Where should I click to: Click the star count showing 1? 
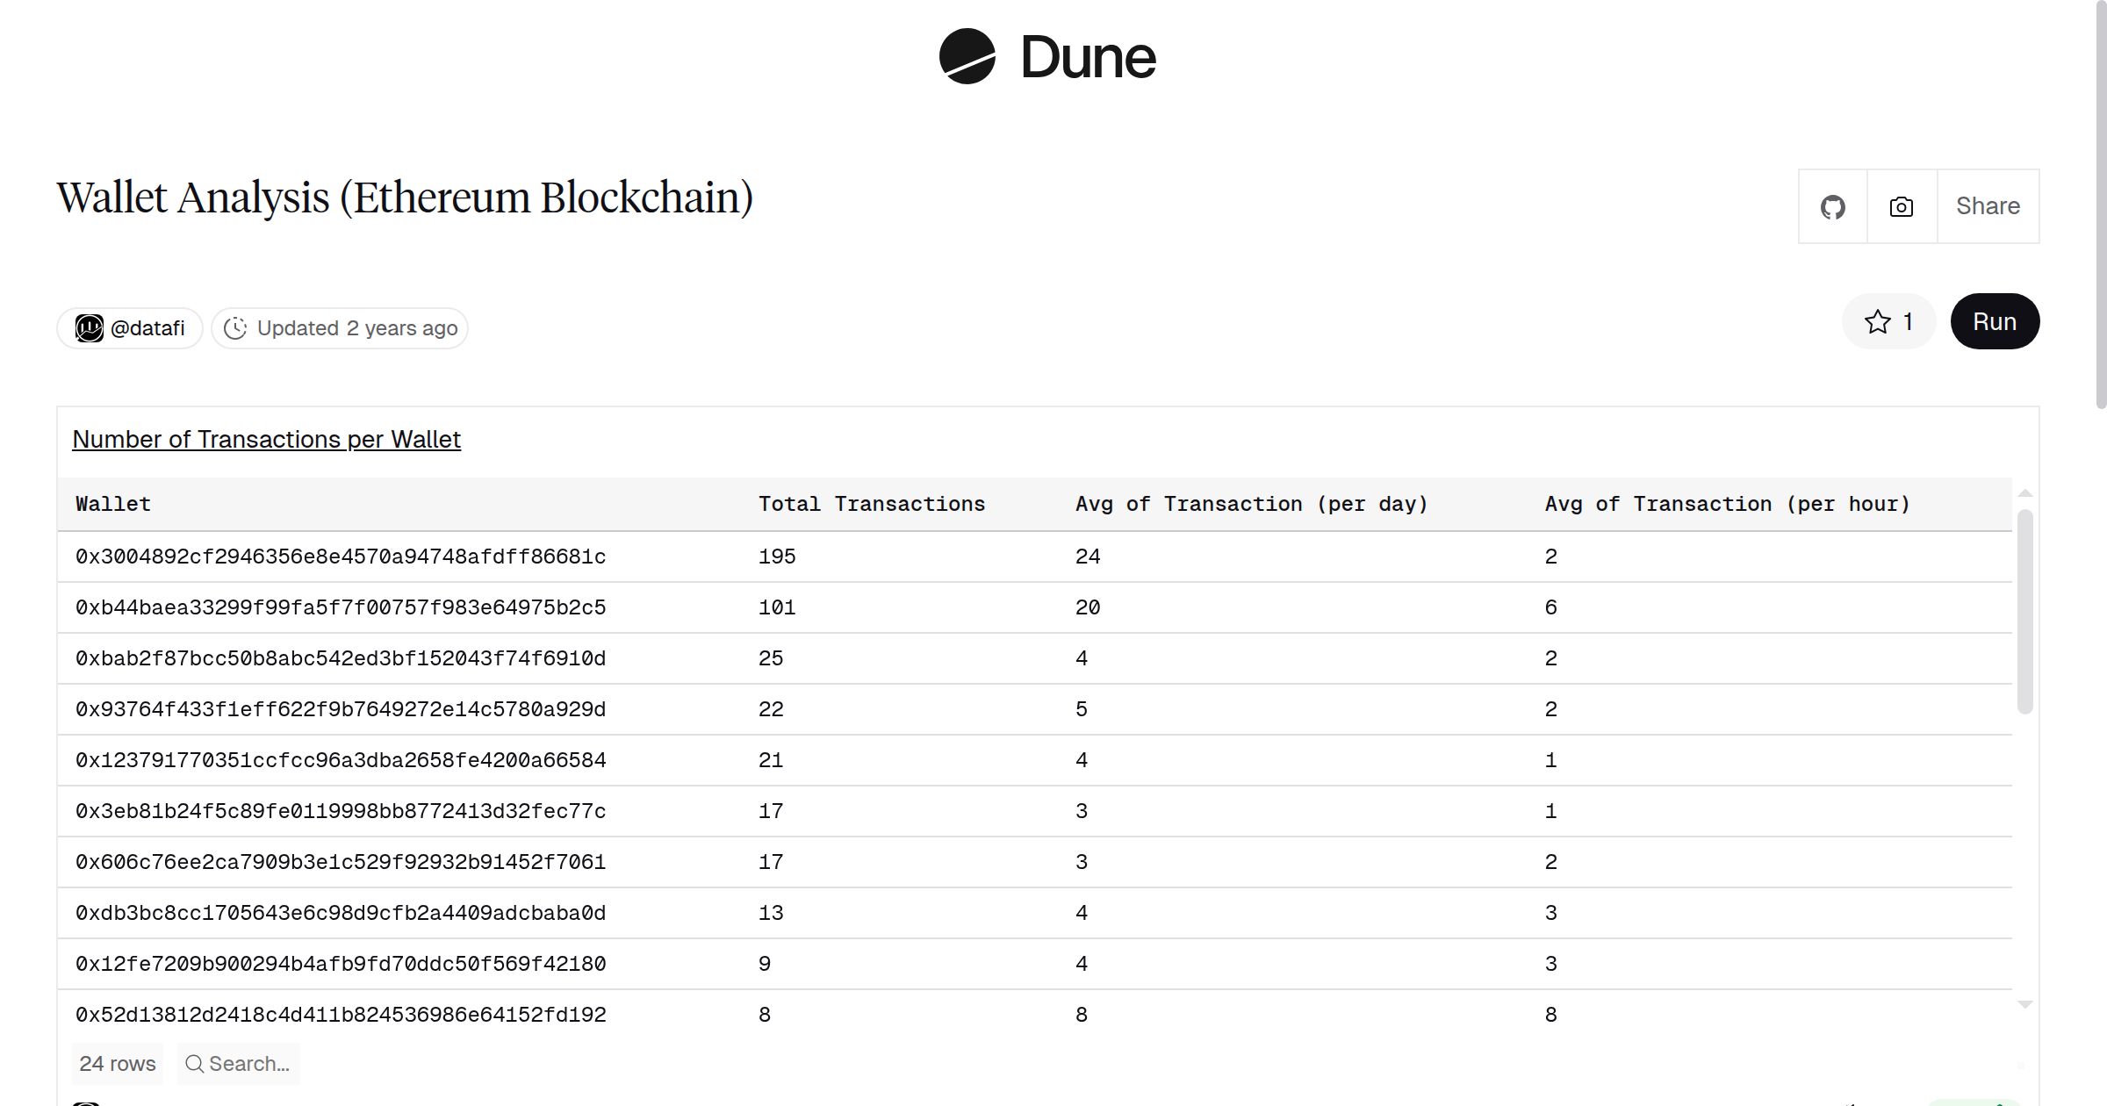(x=1907, y=321)
